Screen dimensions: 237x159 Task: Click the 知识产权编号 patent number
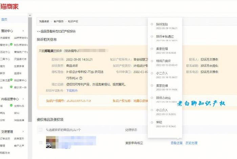tap(79, 101)
